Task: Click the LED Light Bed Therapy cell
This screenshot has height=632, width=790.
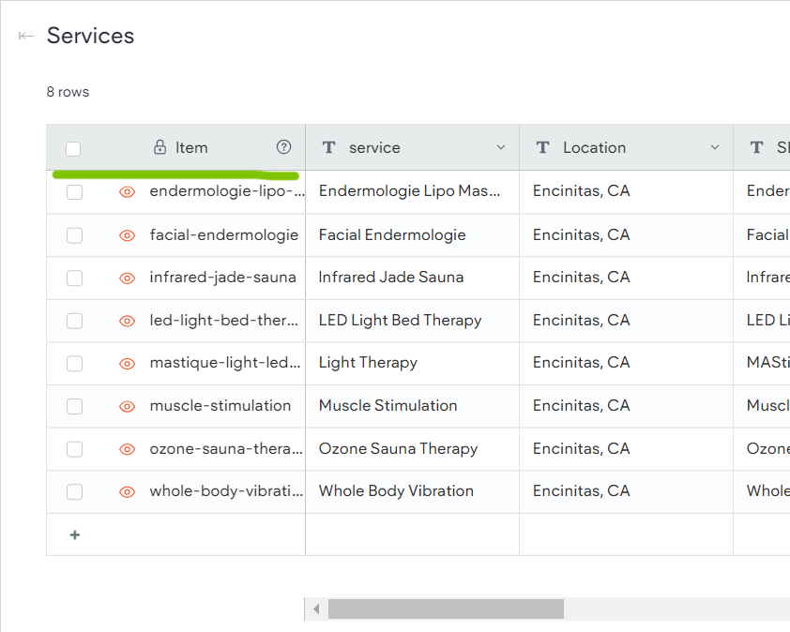Action: pos(400,320)
